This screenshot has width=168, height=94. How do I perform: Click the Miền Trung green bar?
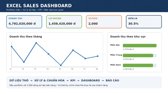click(138, 56)
